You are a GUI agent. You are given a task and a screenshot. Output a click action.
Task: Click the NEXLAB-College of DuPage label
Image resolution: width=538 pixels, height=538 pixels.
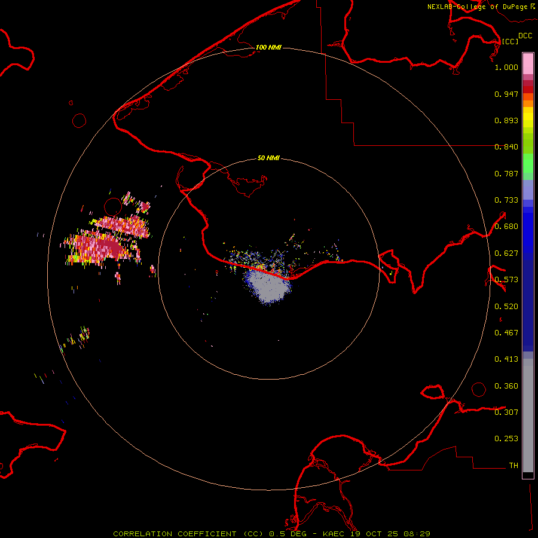(481, 7)
